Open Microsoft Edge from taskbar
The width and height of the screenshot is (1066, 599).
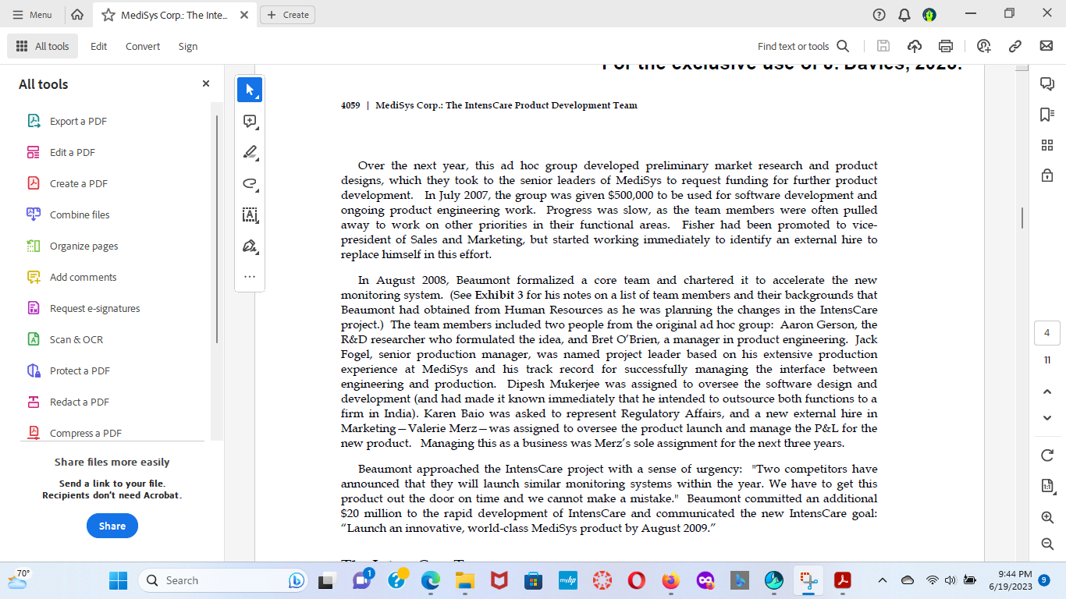tap(431, 580)
